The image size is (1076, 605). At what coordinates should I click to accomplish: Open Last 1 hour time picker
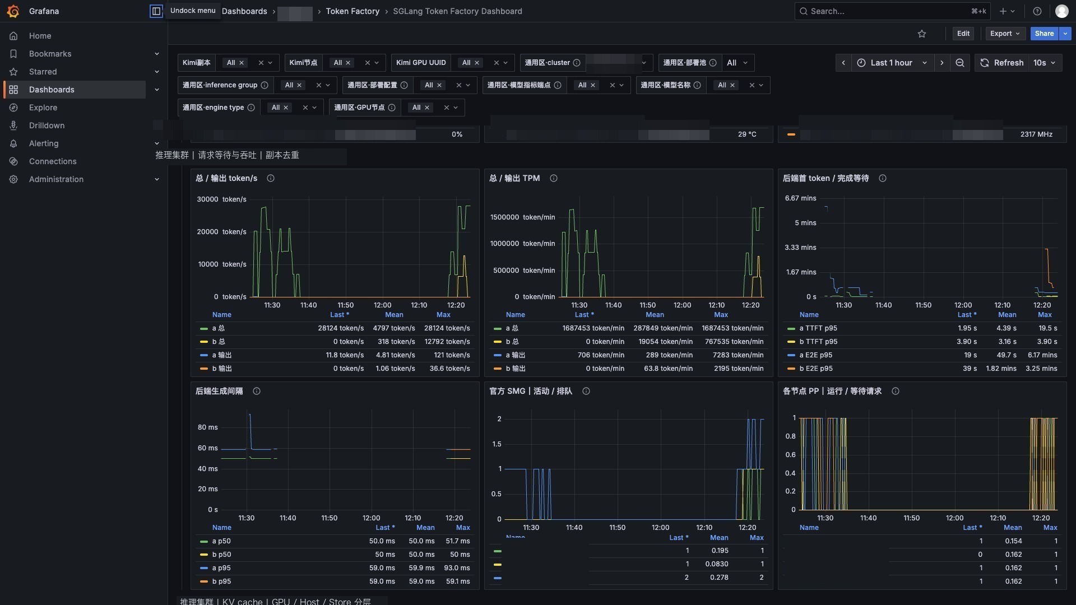892,63
